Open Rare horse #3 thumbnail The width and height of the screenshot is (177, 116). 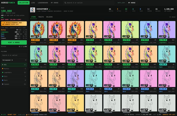coord(94,78)
